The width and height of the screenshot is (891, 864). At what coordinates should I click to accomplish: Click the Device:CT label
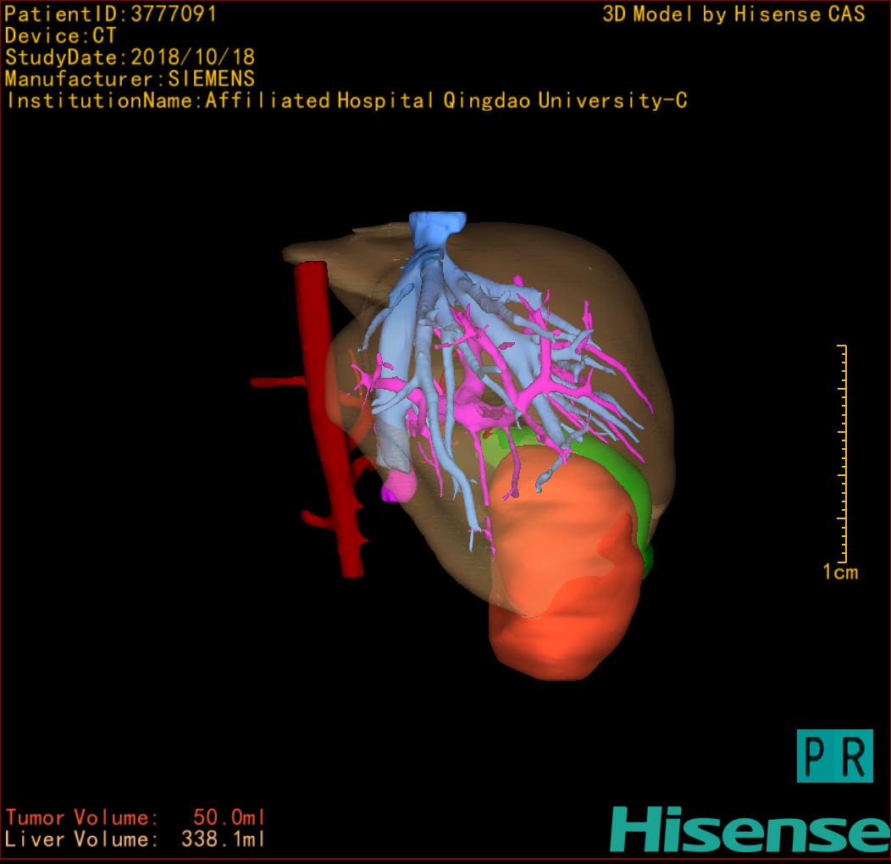(x=61, y=36)
